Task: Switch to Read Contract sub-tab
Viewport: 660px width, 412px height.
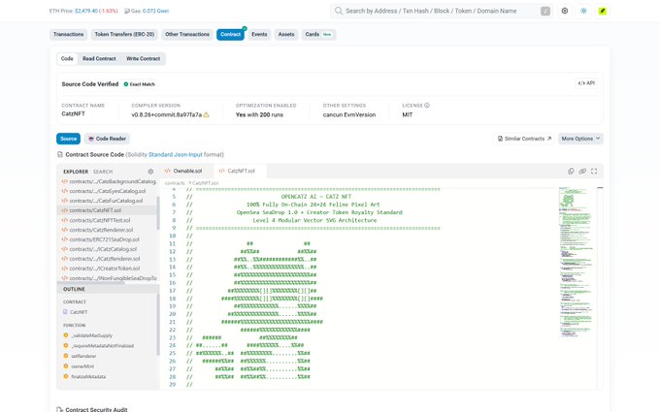Action: [99, 59]
